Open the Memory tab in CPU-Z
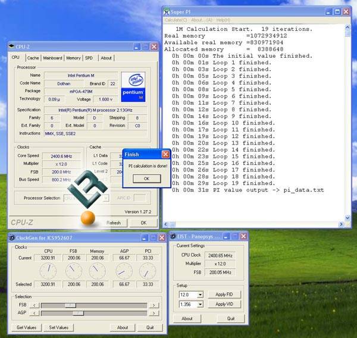 click(73, 58)
